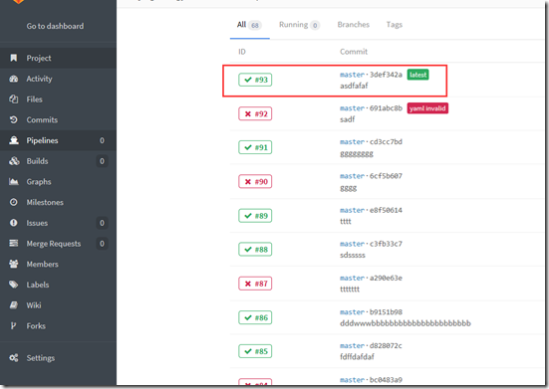The height and width of the screenshot is (389, 549).
Task: Open commit b9151b98
Action: (386, 312)
